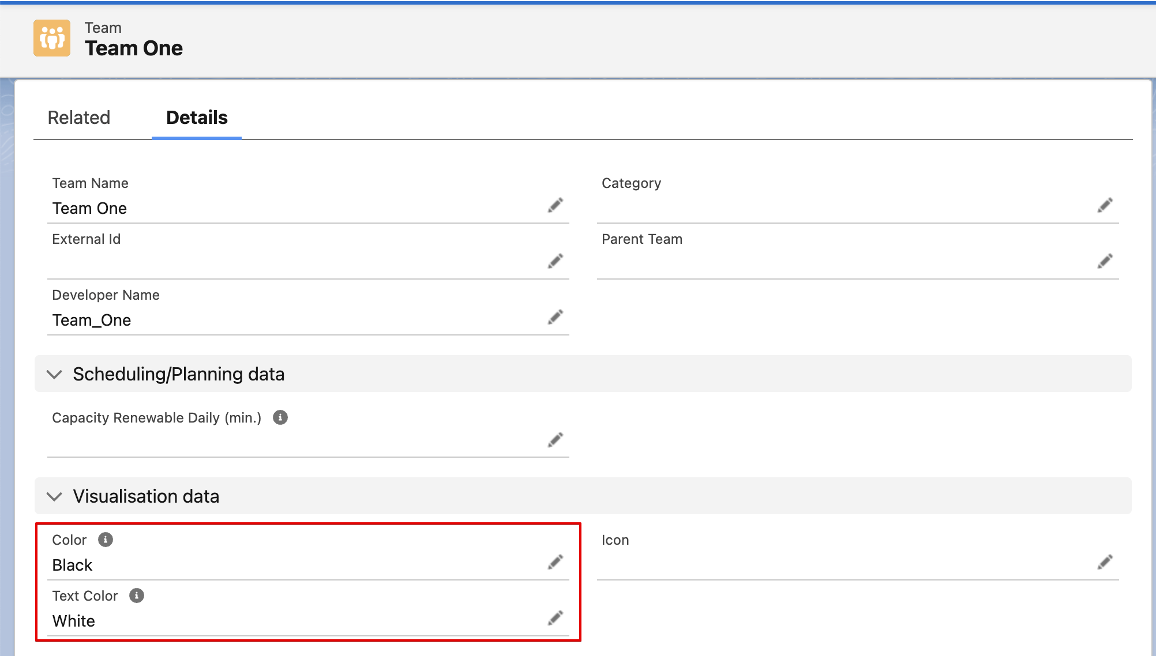Edit the Team Name field with the pencil icon

(x=555, y=206)
